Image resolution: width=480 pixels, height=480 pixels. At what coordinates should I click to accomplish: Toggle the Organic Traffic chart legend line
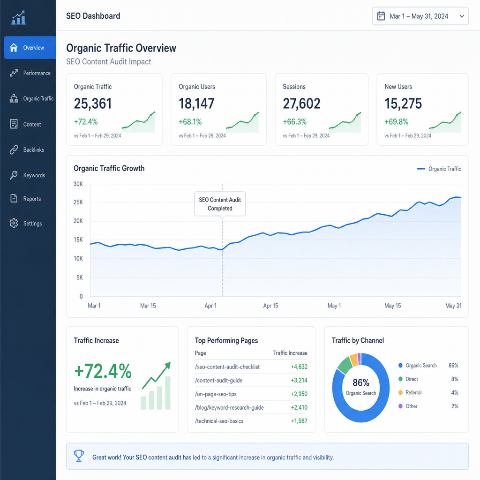coord(421,169)
